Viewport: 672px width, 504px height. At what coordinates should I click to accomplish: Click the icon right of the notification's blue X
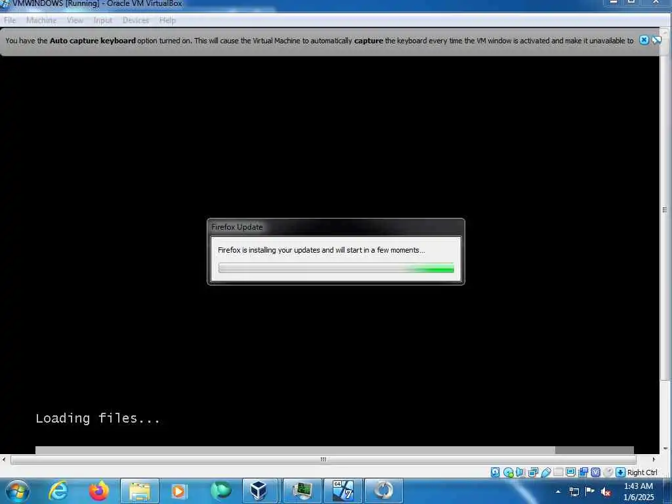[656, 40]
